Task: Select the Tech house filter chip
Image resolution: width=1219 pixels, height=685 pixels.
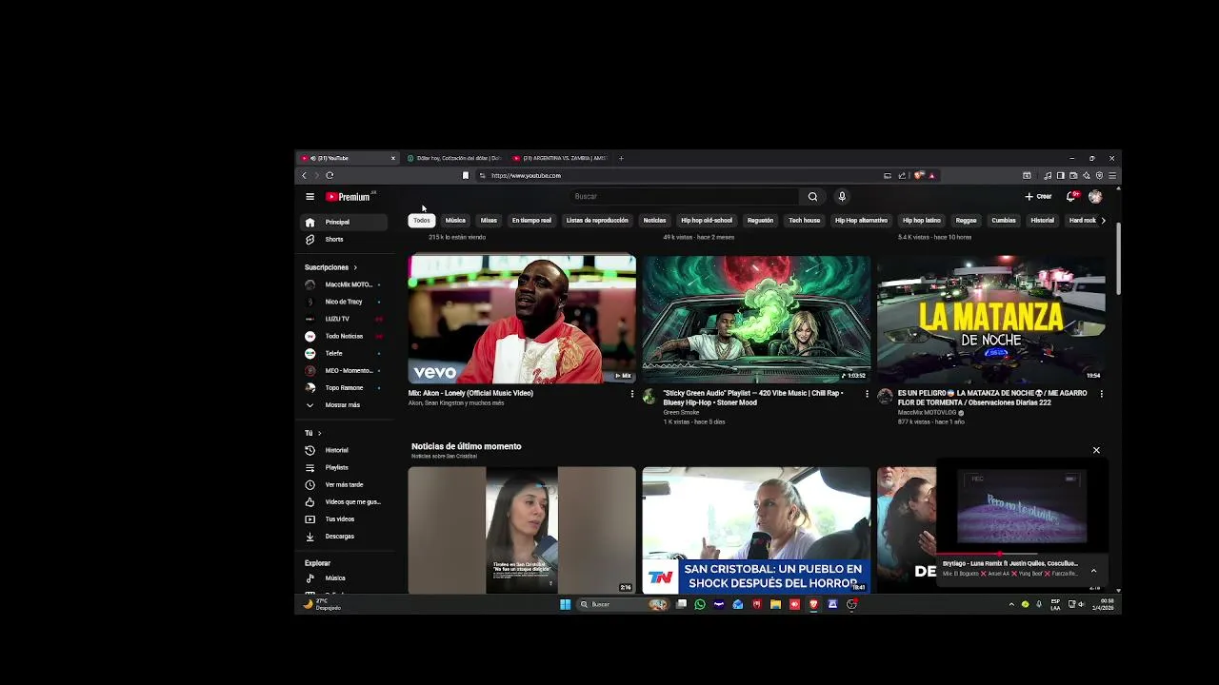Action: 804,221
